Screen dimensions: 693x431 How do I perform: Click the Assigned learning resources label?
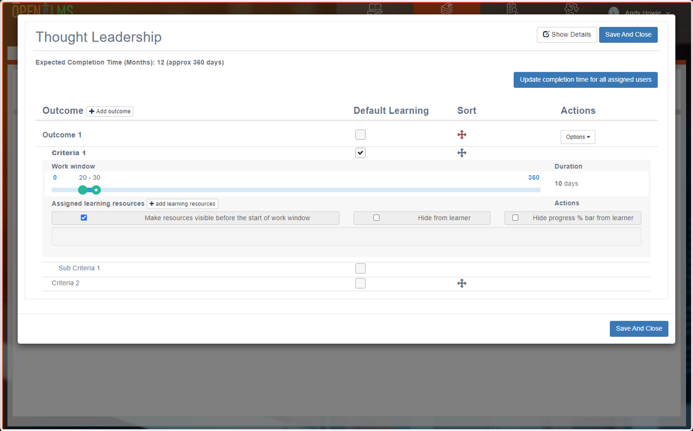point(98,203)
